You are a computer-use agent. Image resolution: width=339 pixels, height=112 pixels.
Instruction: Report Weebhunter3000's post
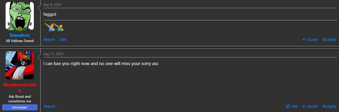point(49,106)
